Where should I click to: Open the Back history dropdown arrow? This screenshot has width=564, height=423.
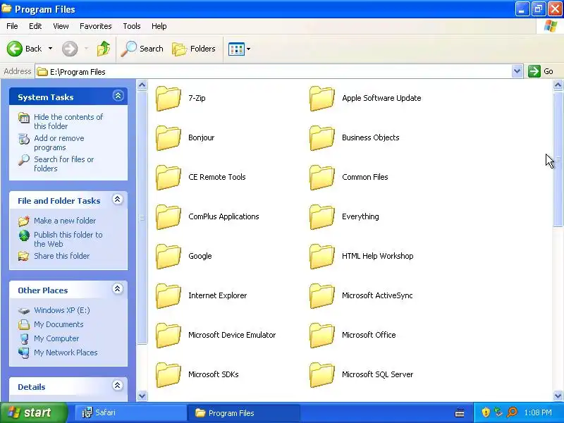point(50,49)
